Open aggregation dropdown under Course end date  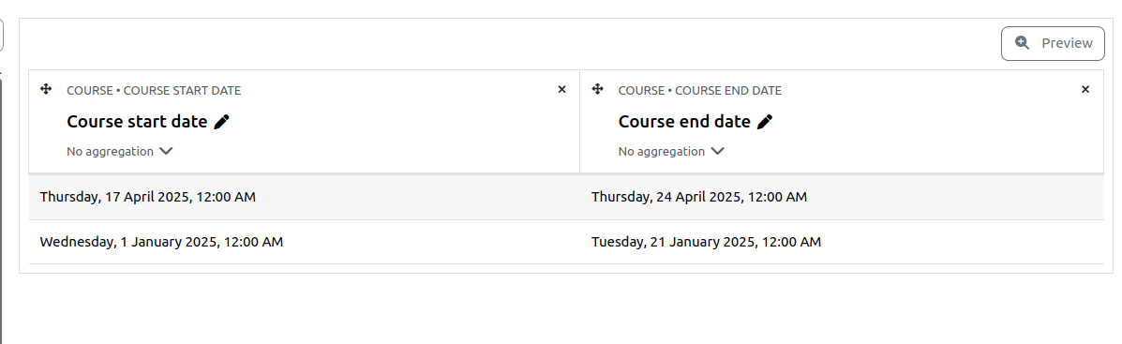tap(672, 152)
